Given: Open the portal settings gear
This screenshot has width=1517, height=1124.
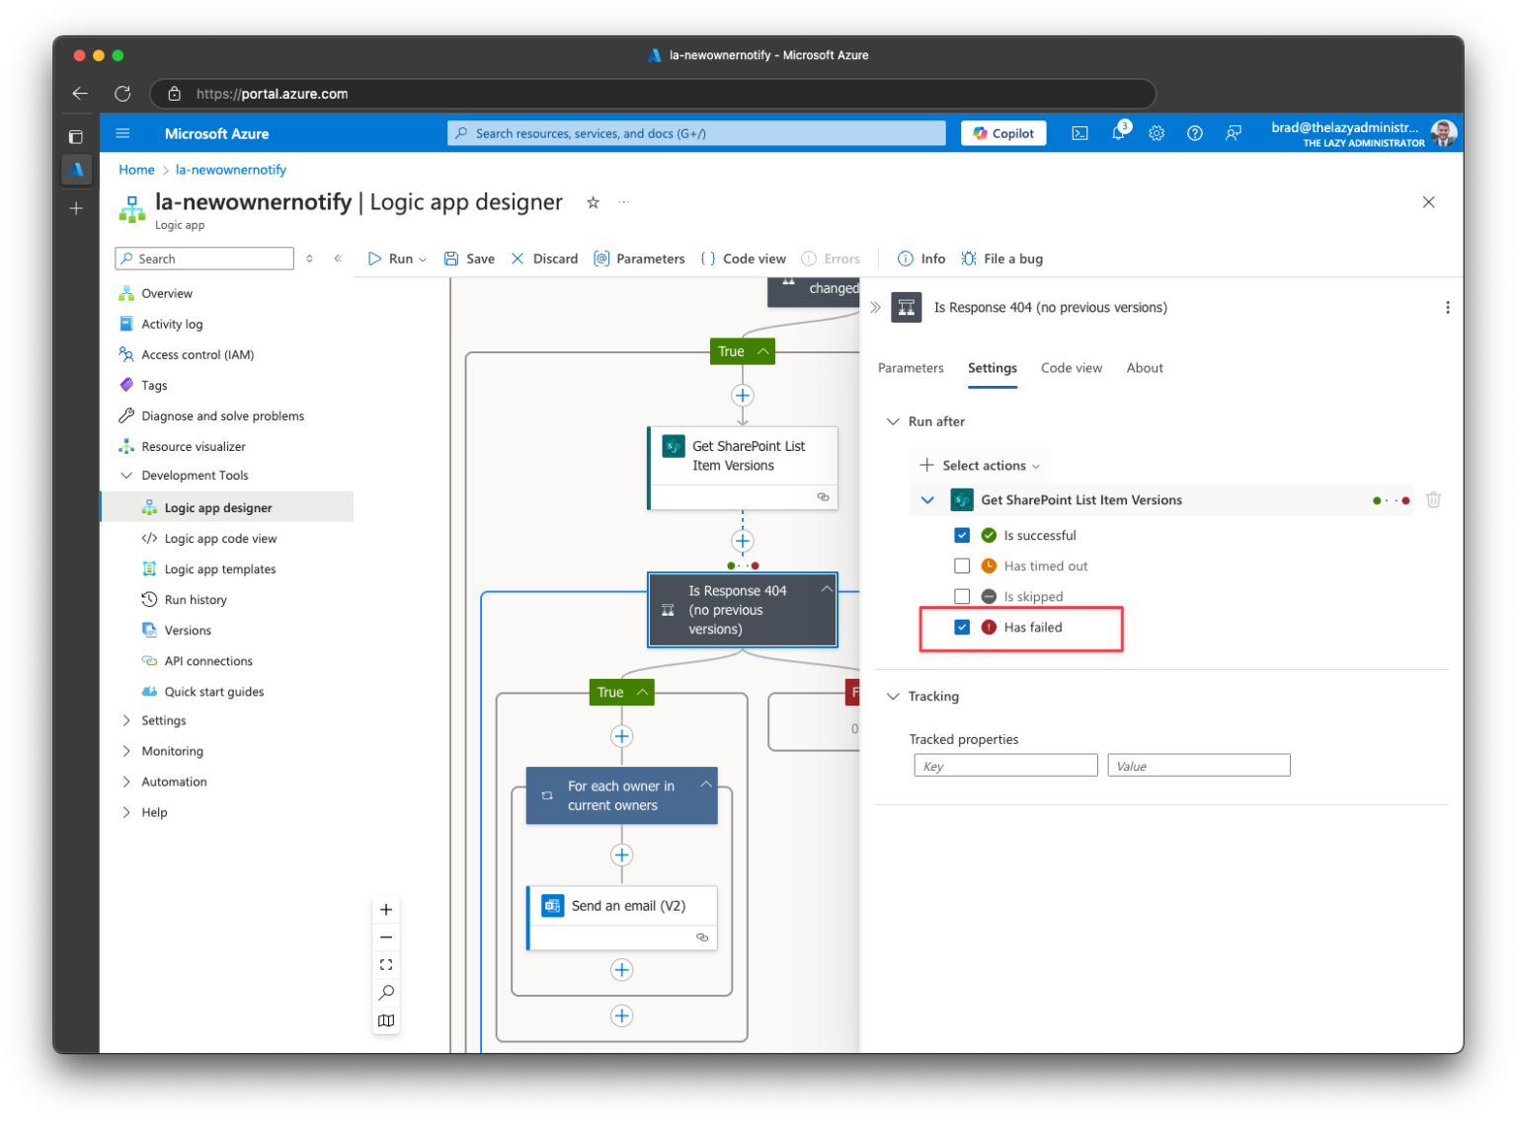Looking at the screenshot, I should [1157, 133].
